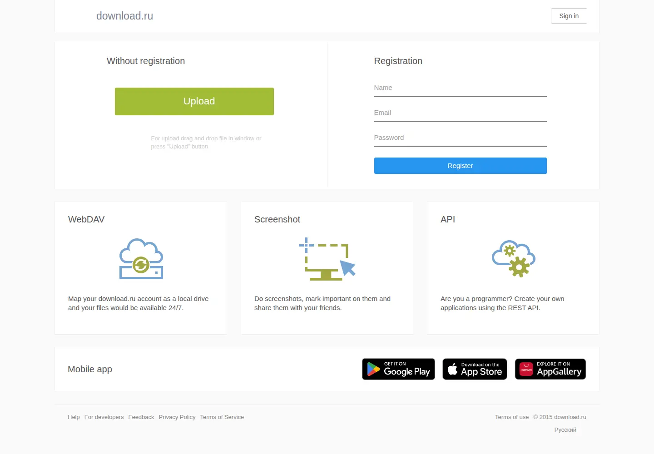Viewport: 654px width, 454px height.
Task: Click the API cloud gears icon
Action: tap(514, 259)
